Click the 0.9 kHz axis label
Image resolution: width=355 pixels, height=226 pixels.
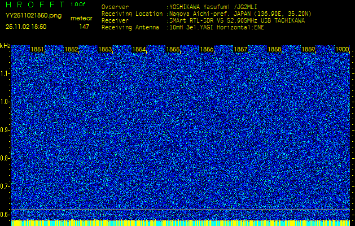tap(5, 130)
